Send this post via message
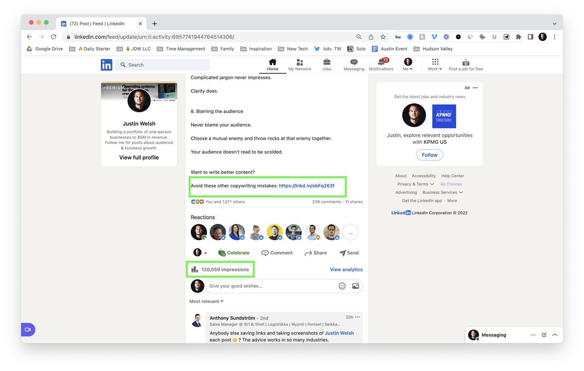Viewport: 584px width, 371px height. (x=349, y=253)
